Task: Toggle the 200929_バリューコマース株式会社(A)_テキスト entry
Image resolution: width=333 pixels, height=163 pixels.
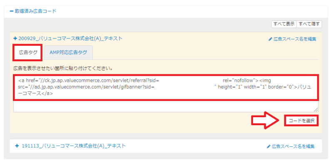Action: (68, 38)
